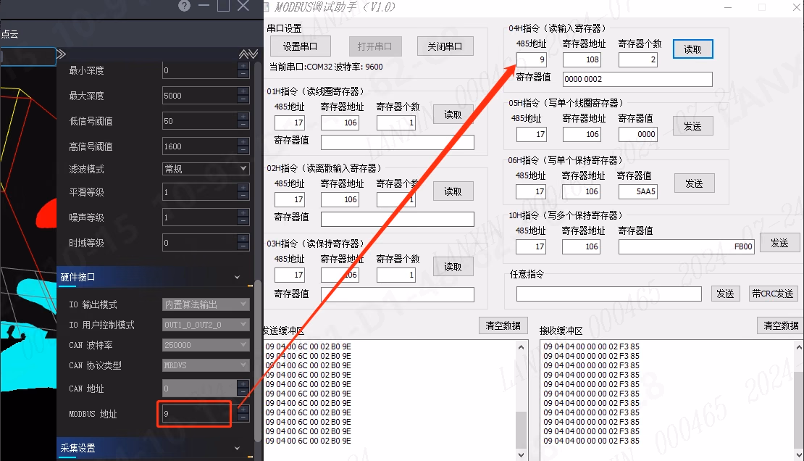Click 寄存器地址 field in 01H指令 group
Viewport: 804px width, 461px height.
coord(340,122)
